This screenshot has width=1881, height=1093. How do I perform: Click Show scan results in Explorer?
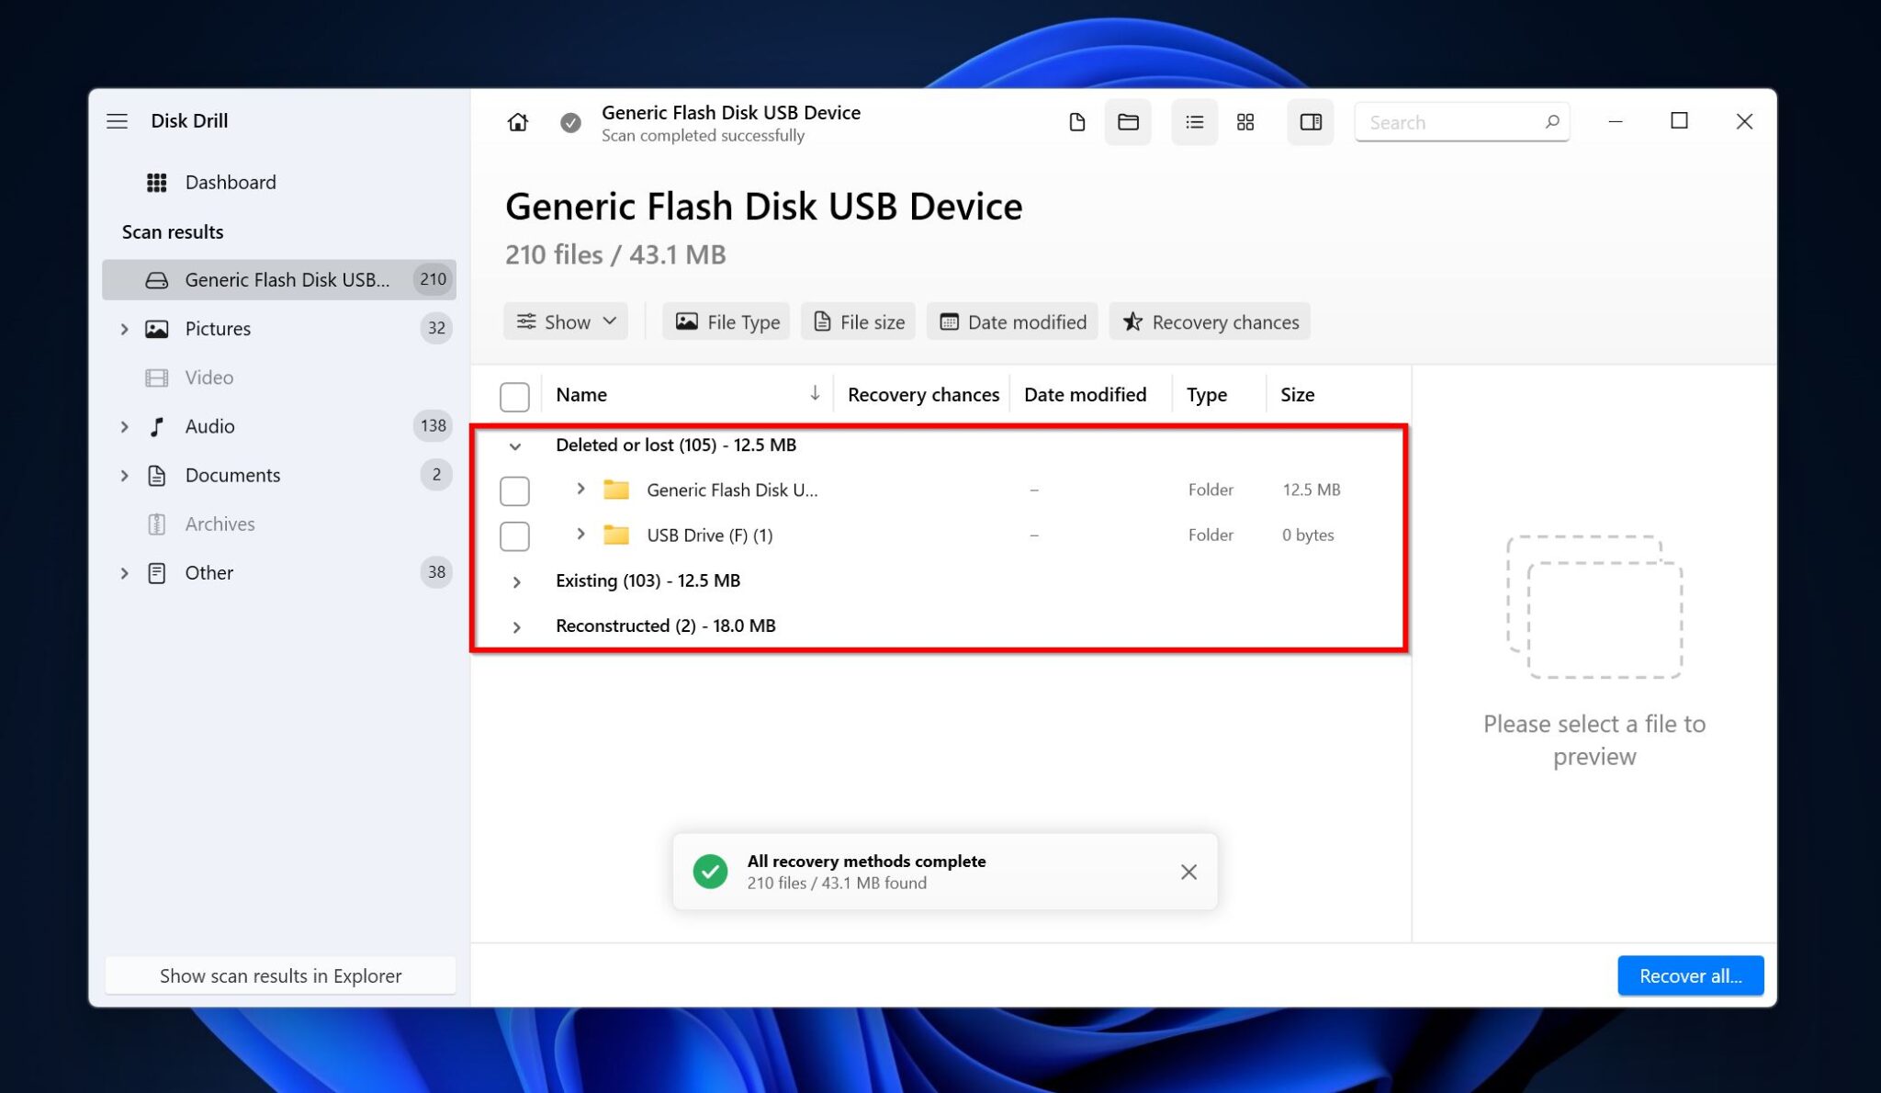point(280,975)
